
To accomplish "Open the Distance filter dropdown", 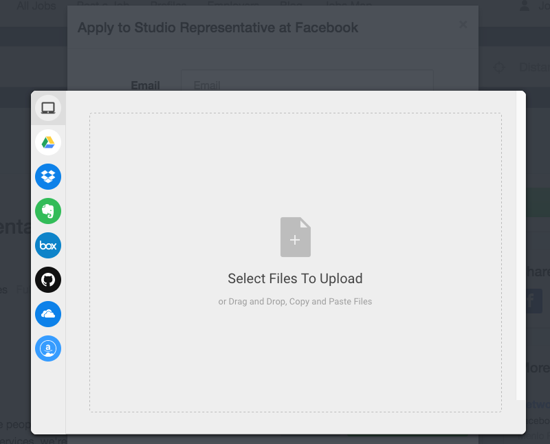I will 535,67.
